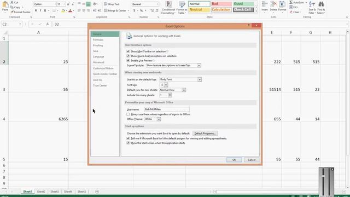
Task: Select Formulas category in Excel Options
Action: click(x=98, y=40)
